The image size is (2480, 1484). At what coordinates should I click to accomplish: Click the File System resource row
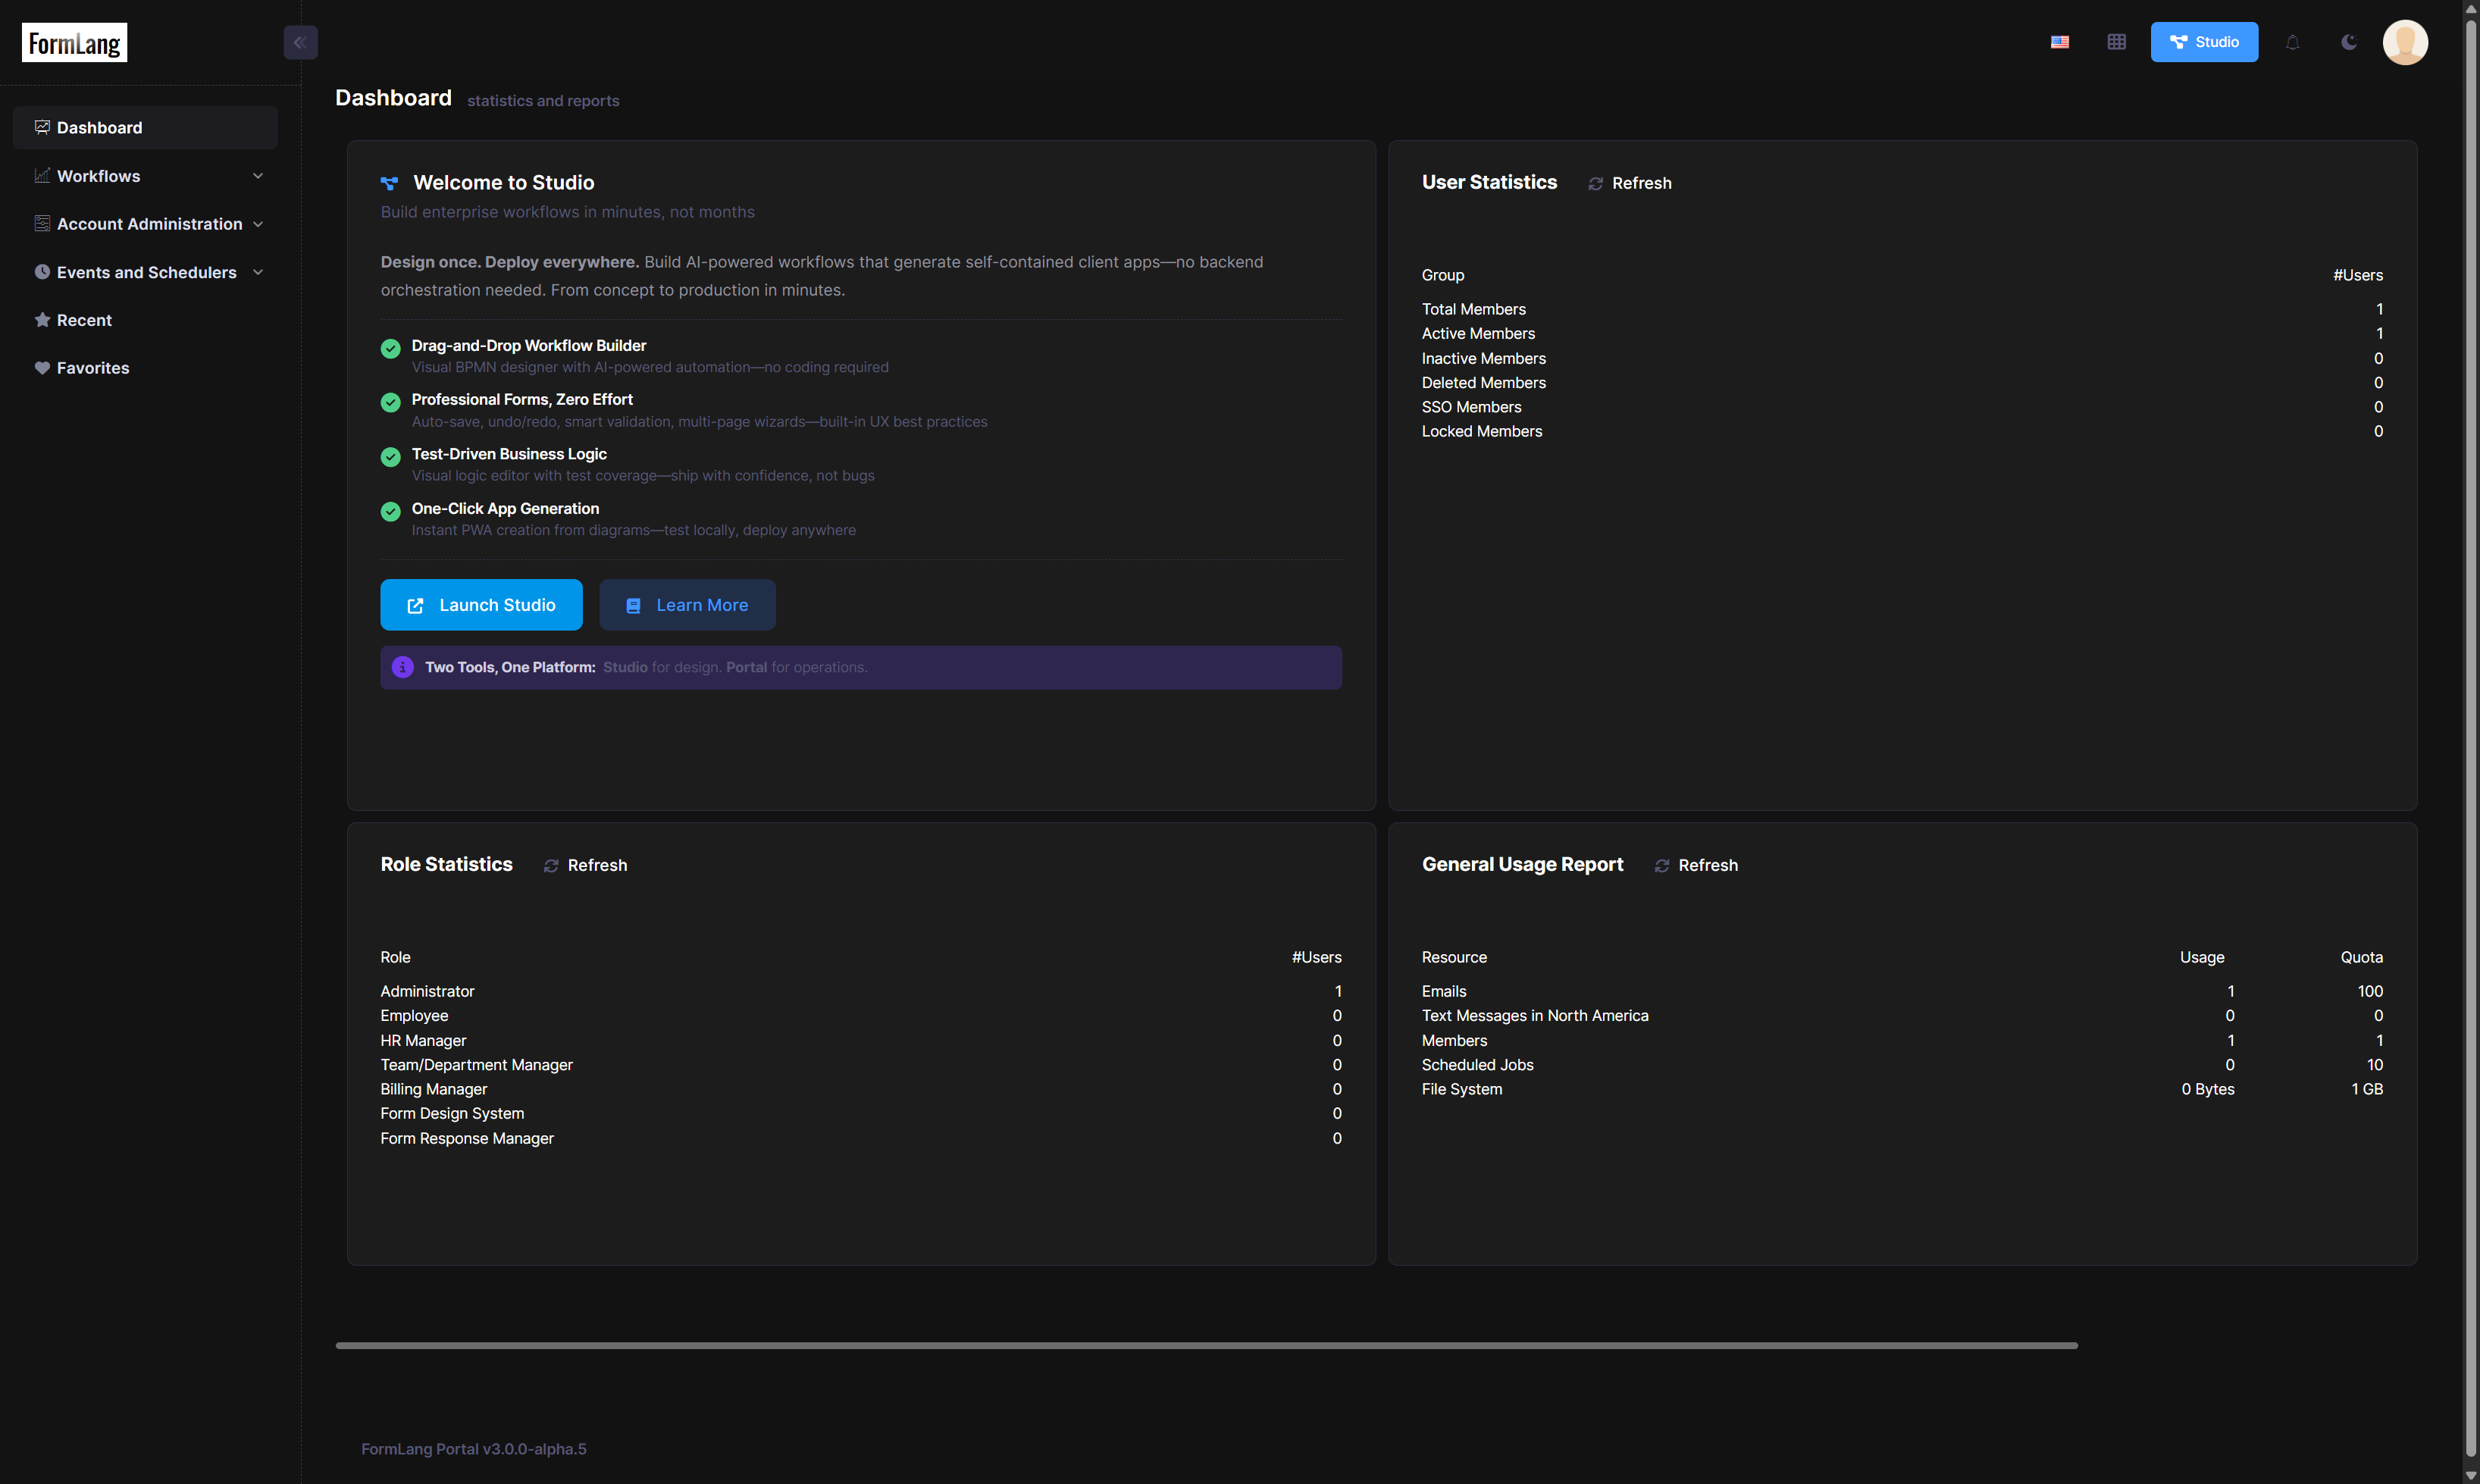click(1902, 1089)
